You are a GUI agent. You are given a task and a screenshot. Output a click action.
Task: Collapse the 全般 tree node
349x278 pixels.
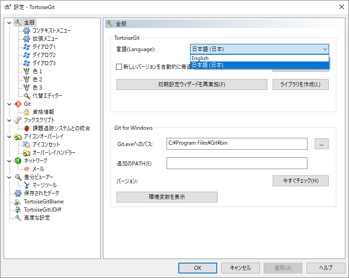pyautogui.click(x=9, y=23)
